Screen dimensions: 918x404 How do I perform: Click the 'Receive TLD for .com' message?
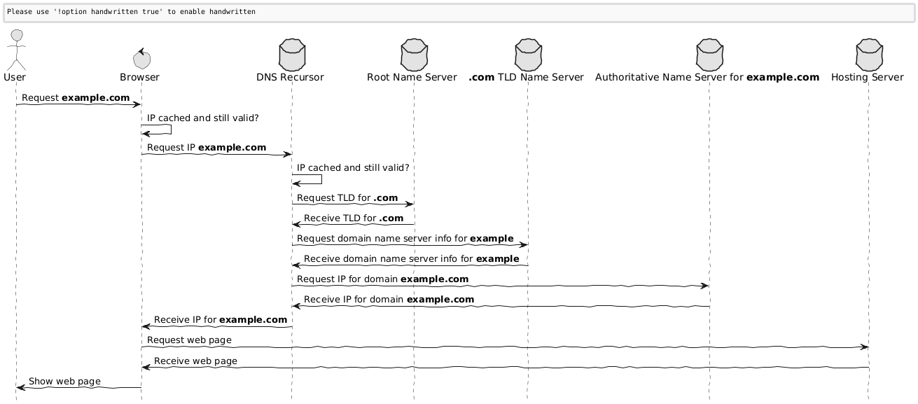354,218
